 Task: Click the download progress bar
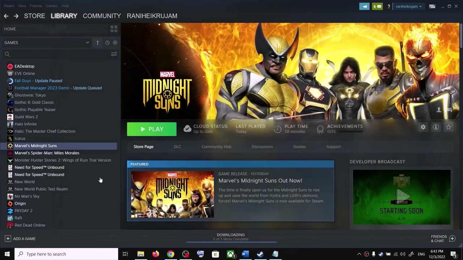(x=231, y=242)
